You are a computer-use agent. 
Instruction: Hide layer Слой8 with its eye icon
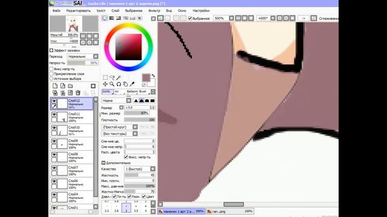54,154
